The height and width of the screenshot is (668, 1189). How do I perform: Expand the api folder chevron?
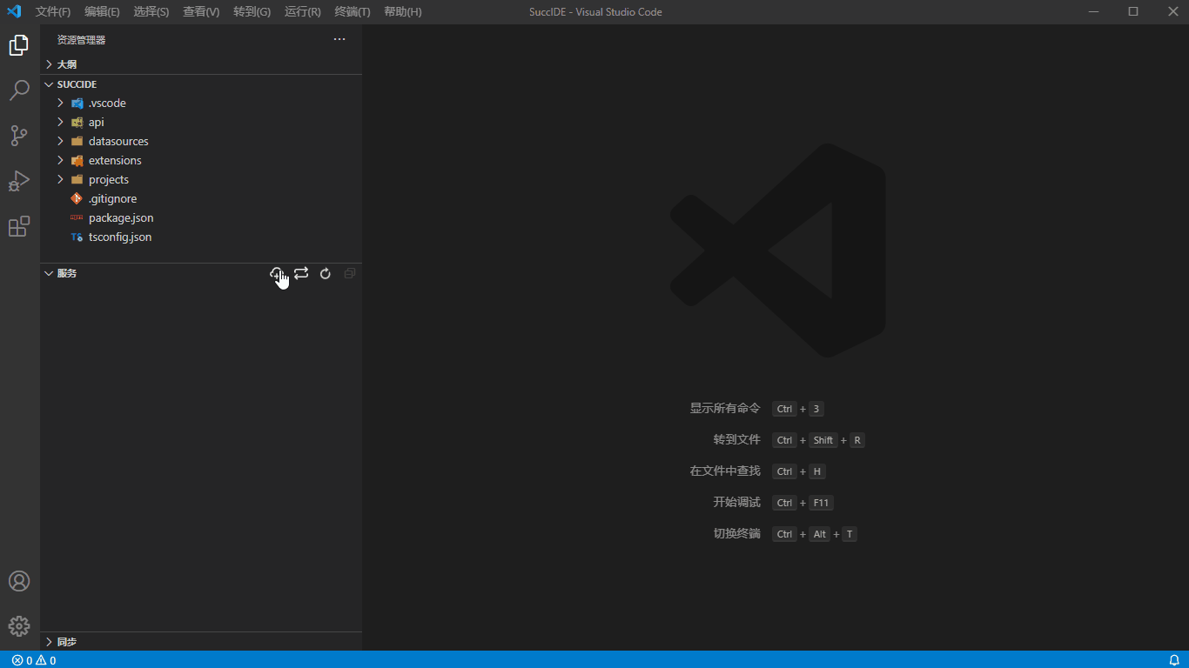[x=61, y=123]
